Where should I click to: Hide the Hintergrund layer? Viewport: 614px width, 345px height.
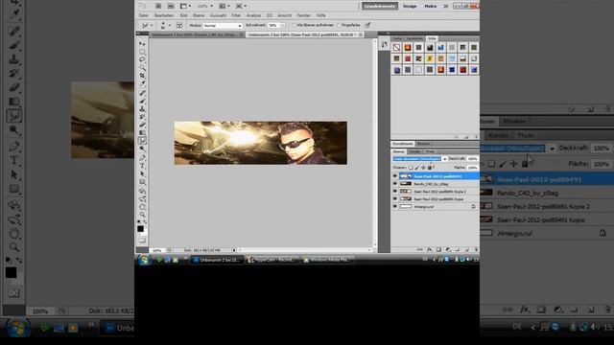[x=394, y=207]
